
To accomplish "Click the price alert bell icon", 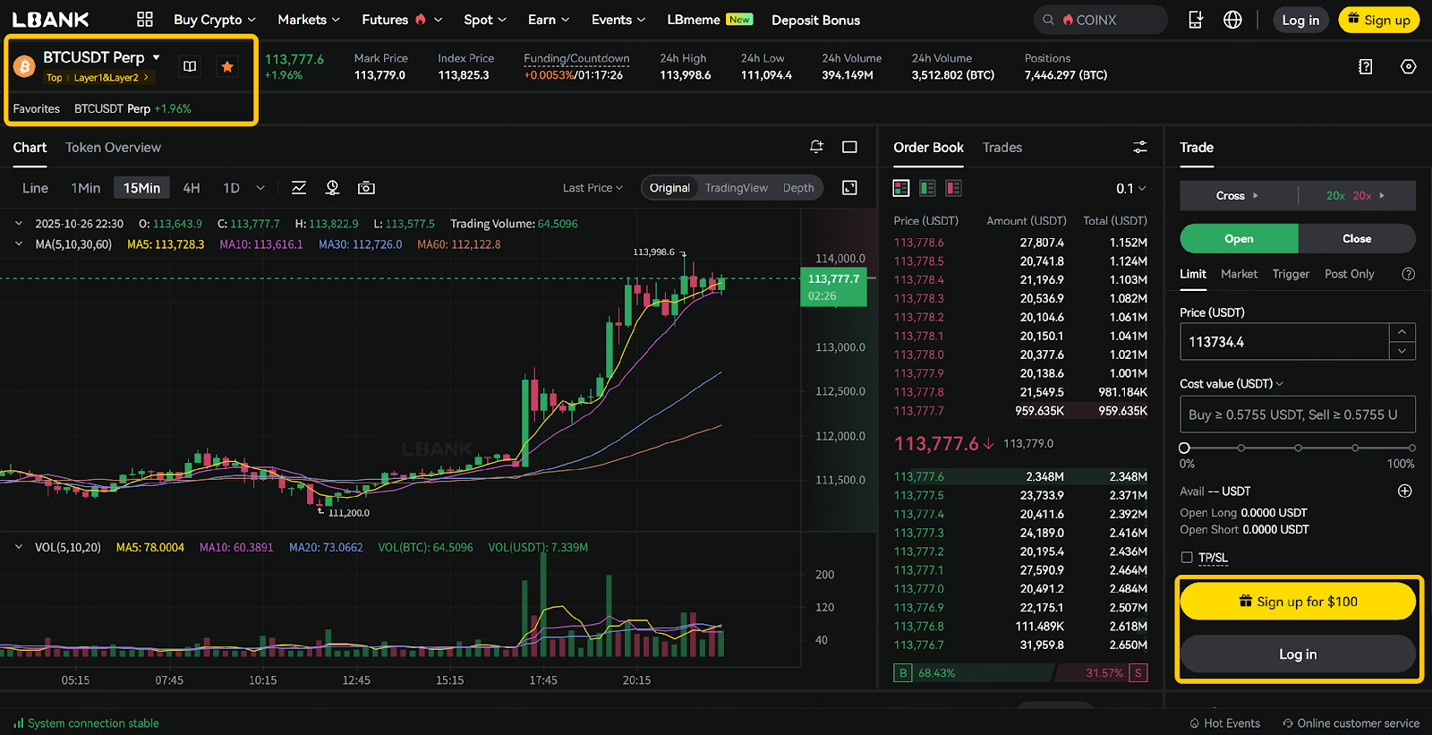I will (x=816, y=147).
